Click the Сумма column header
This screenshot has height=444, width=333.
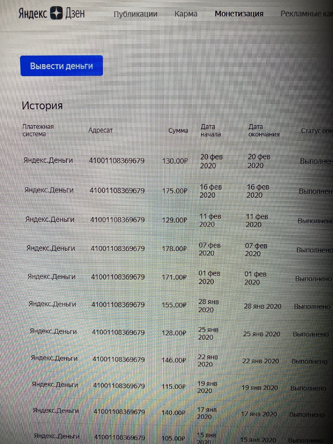(x=178, y=131)
